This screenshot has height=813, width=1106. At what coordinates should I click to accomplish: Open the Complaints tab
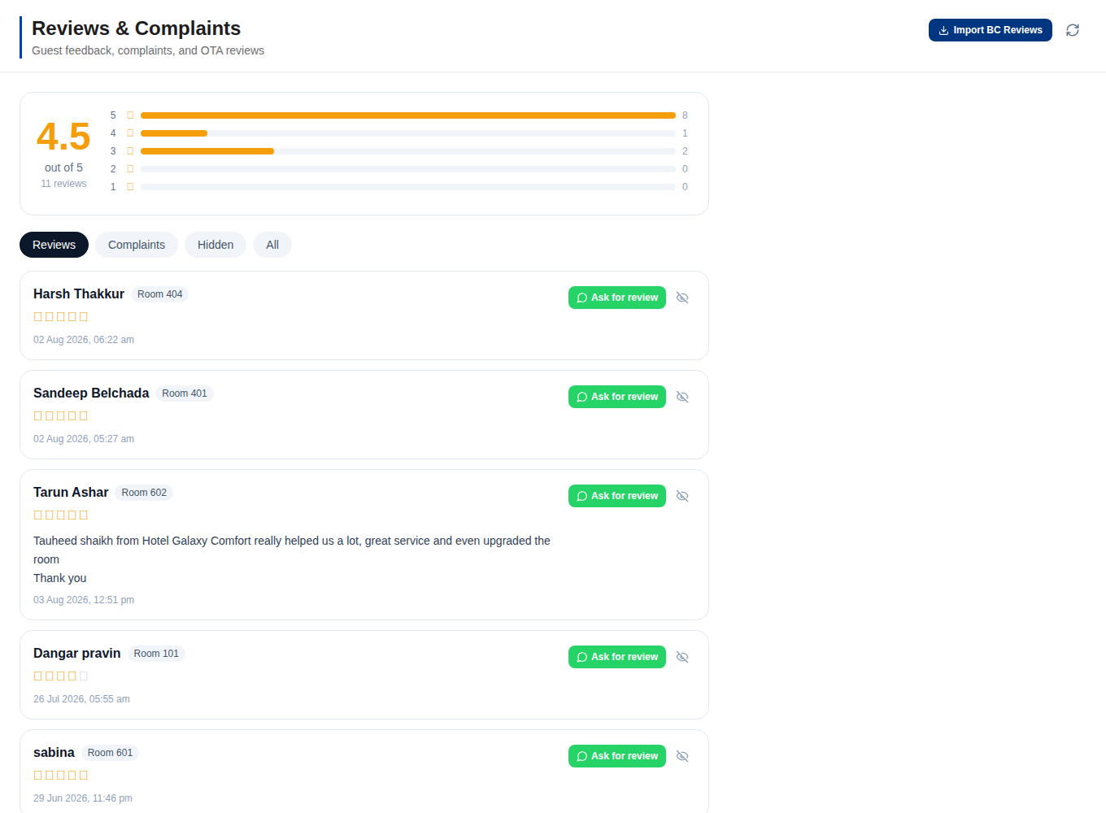pyautogui.click(x=137, y=245)
